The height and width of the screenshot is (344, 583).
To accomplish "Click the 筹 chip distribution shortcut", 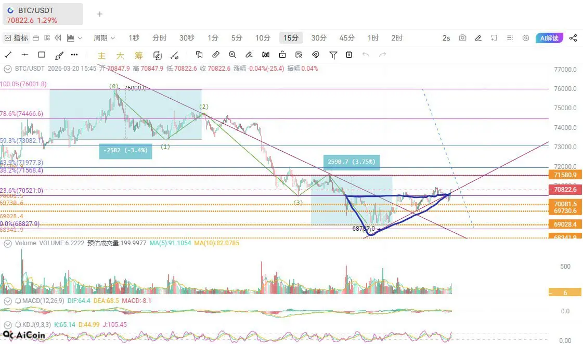I will (x=139, y=56).
